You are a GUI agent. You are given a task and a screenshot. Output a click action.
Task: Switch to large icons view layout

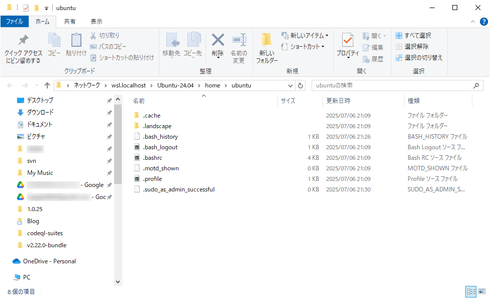click(x=482, y=291)
